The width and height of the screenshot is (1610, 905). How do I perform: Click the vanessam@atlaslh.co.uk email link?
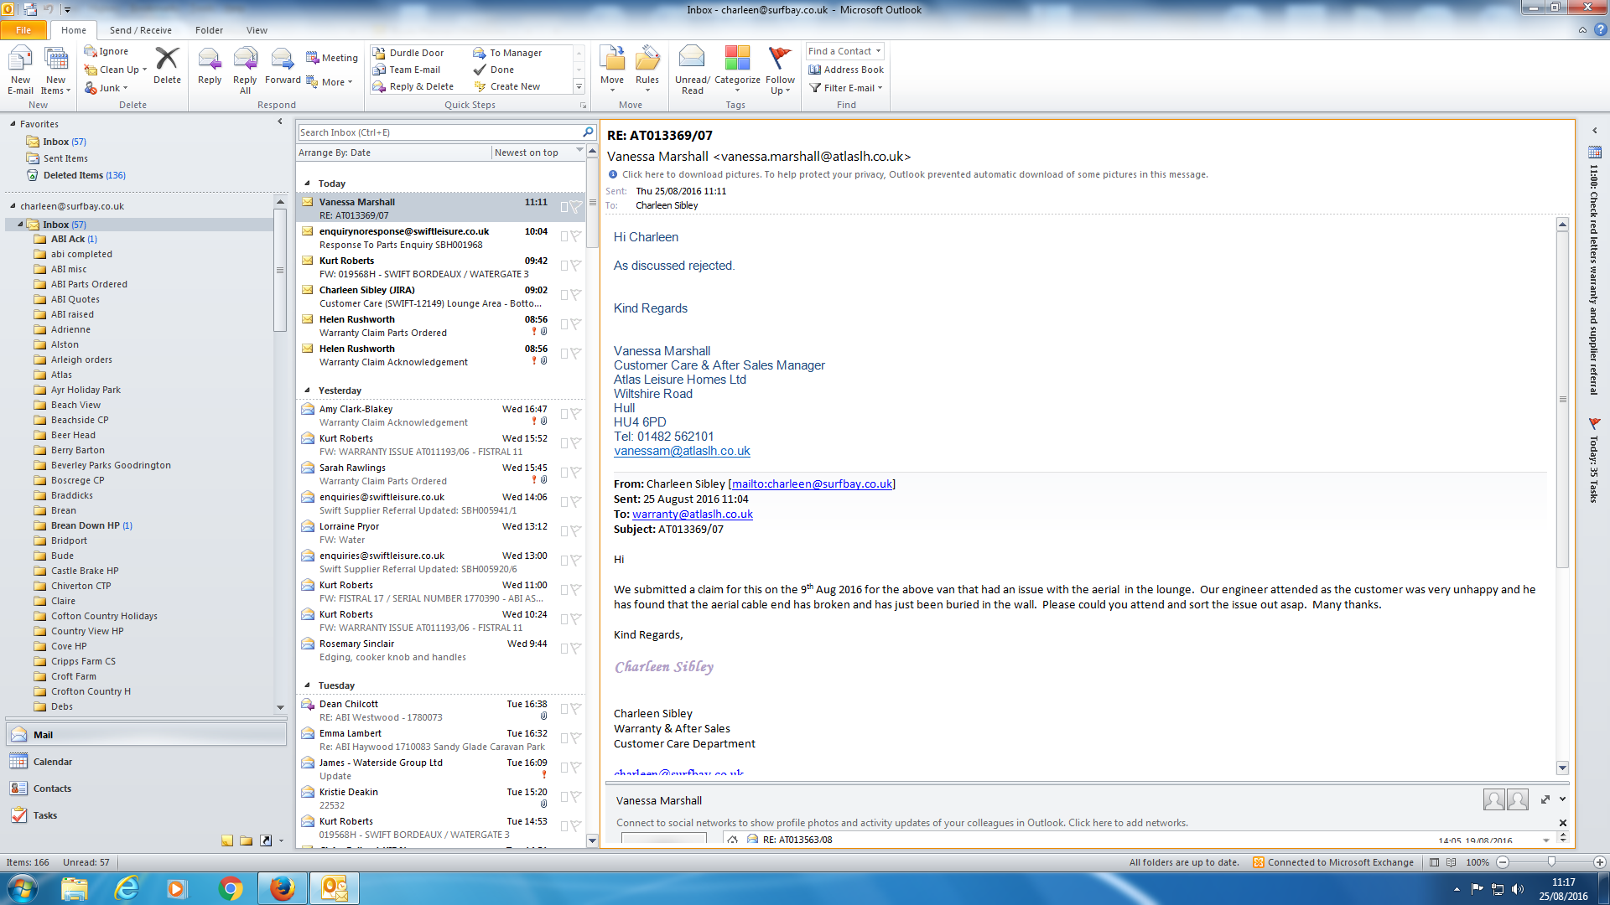[x=682, y=451]
